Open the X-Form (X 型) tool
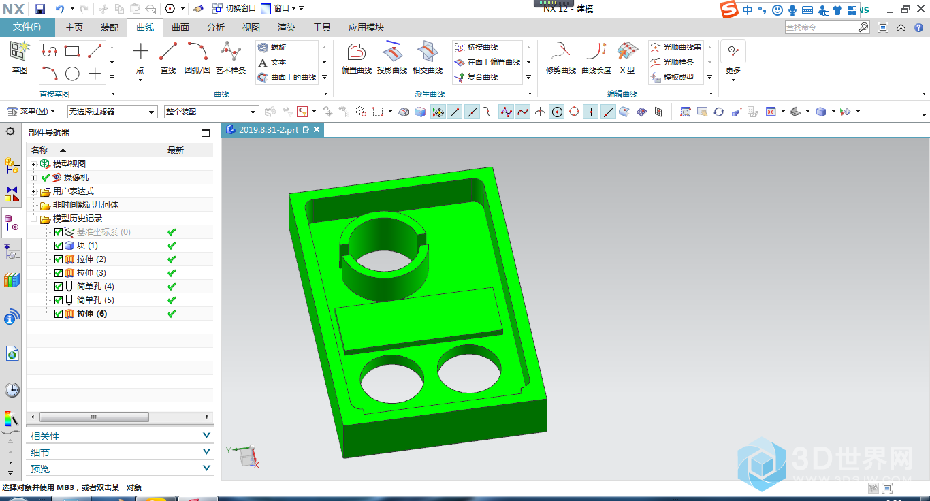 pyautogui.click(x=627, y=59)
